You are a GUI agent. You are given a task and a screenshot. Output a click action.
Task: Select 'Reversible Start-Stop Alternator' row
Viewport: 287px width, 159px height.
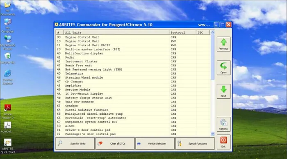pyautogui.click(x=133, y=118)
